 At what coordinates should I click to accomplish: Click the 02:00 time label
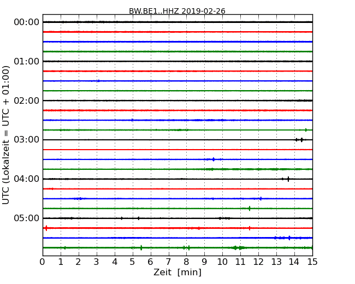coord(27,100)
